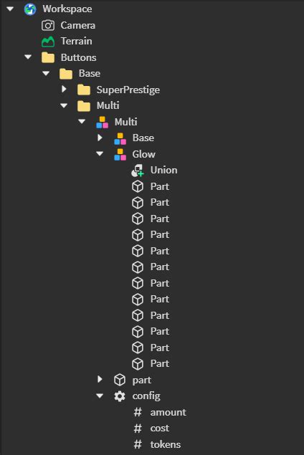Select the Multi model label
Viewport: 304px width, 455px height.
[x=125, y=122]
